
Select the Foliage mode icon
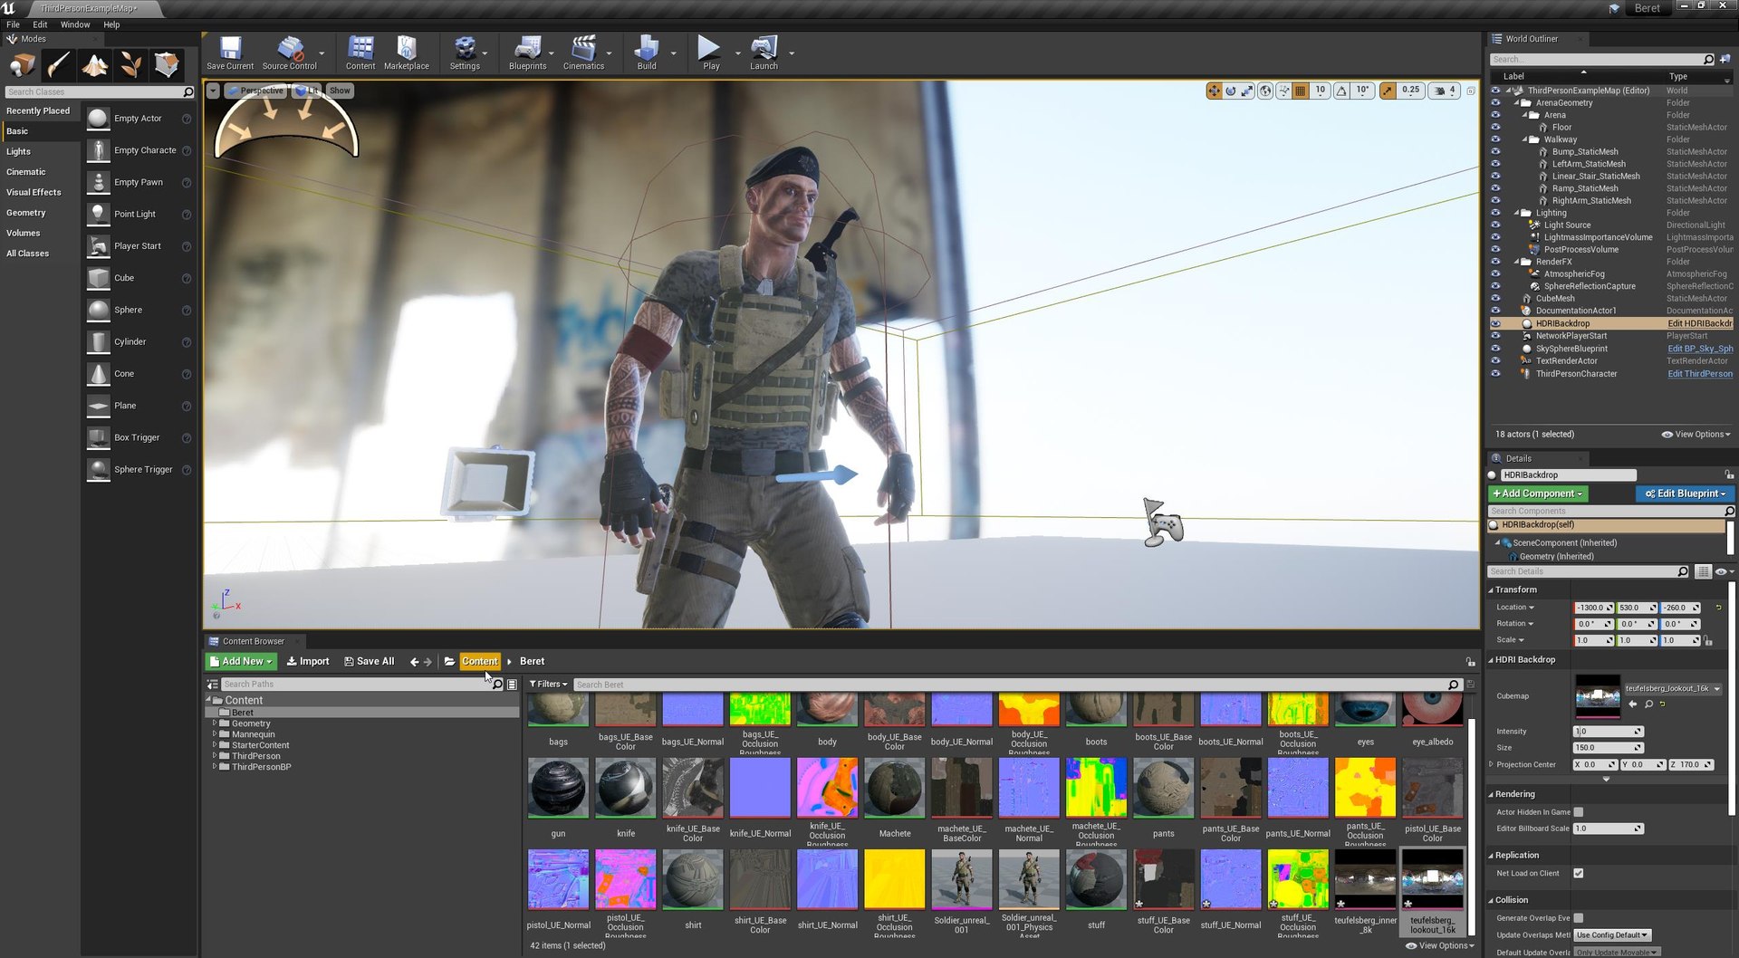[131, 65]
